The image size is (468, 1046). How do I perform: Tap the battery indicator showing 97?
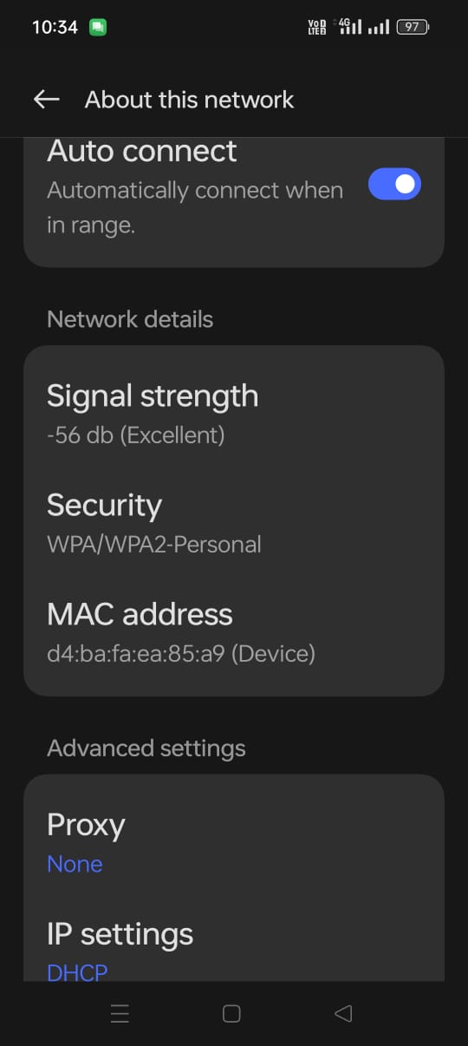[412, 27]
